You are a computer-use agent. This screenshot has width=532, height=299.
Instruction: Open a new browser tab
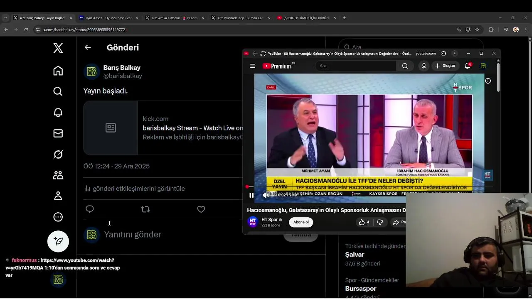tap(345, 18)
